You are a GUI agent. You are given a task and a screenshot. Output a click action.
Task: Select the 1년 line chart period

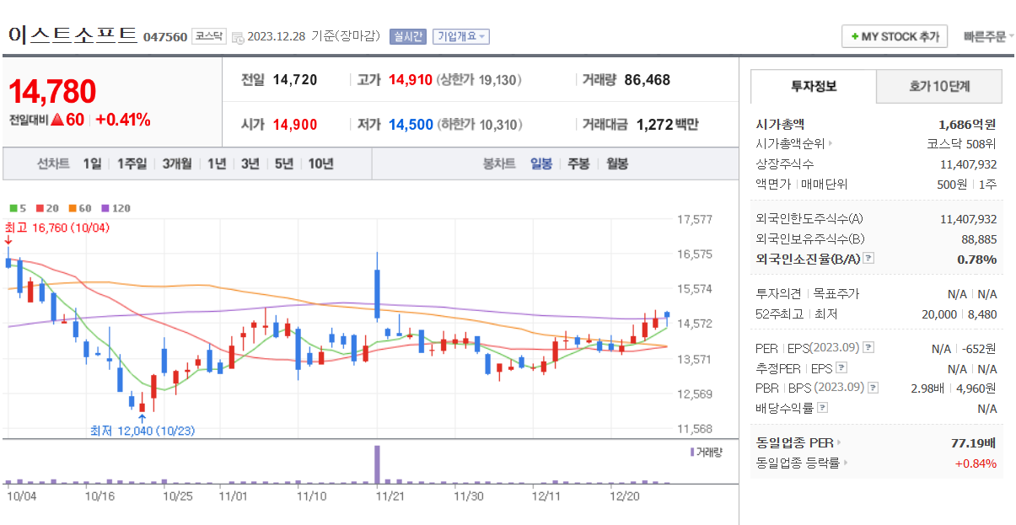pos(216,164)
